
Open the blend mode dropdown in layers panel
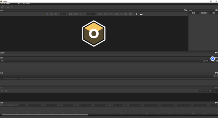(x=212, y=91)
